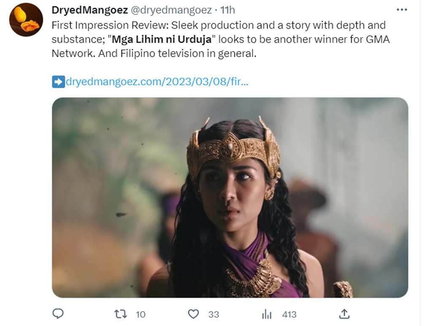Viewport: 435px width, 326px height.
Task: Click the "Filipino television in general" sentence
Action: (180, 54)
